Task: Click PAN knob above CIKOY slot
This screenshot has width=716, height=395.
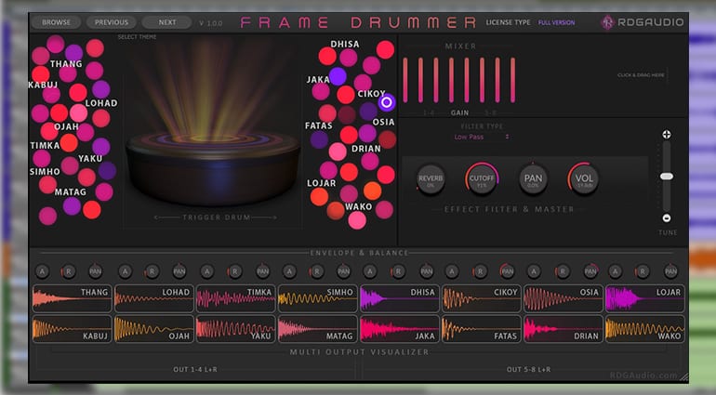Action: pyautogui.click(x=508, y=271)
